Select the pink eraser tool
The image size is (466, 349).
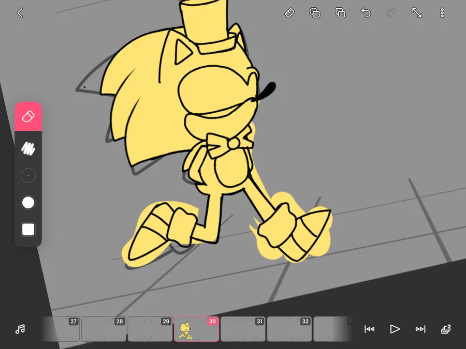[28, 116]
